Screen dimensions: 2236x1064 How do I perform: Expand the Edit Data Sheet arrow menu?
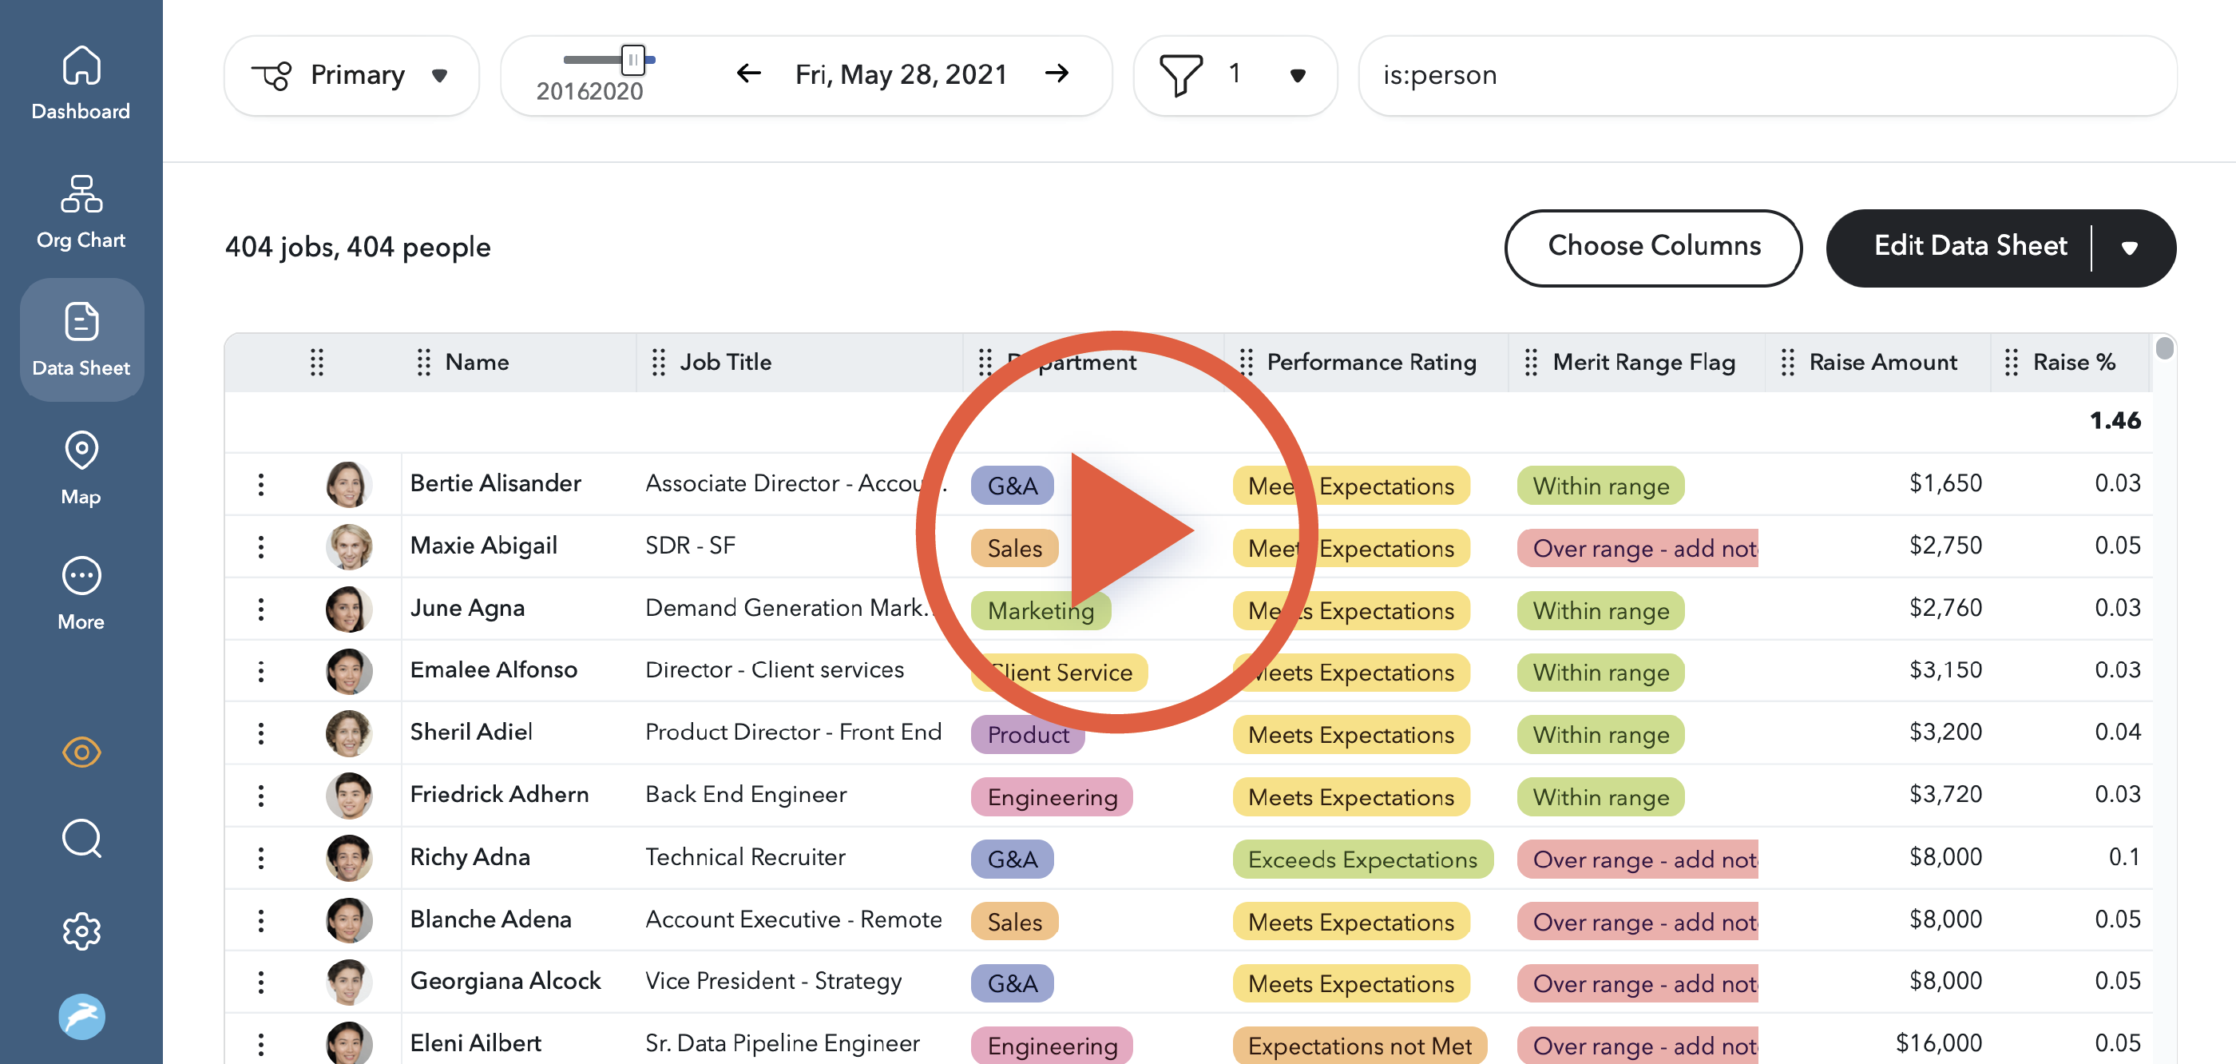pos(2128,248)
